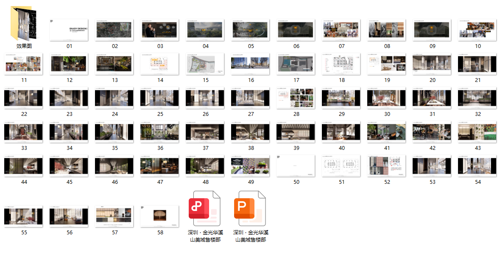Click image thumbnail 36
Viewport: 500px width, 253px height.
160,132
